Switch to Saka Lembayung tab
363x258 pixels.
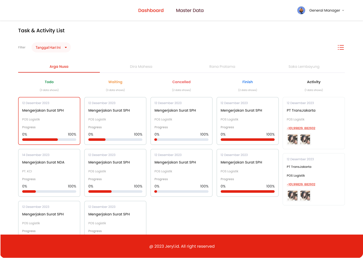(x=304, y=67)
